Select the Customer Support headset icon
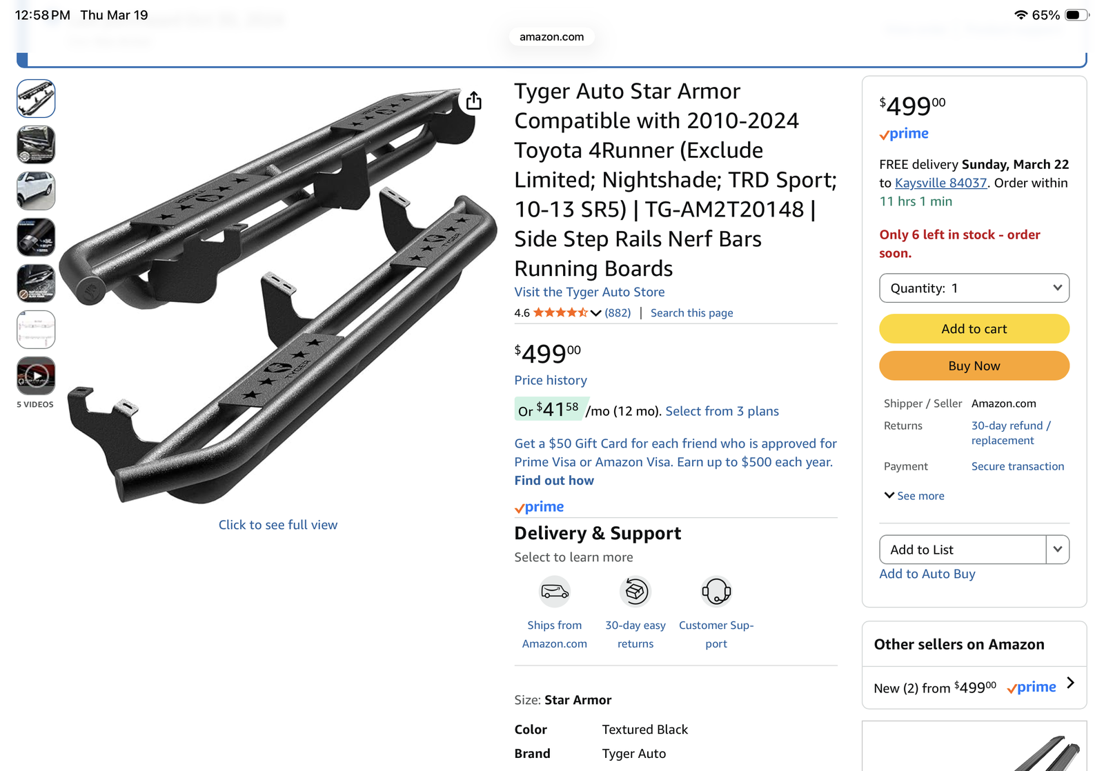Viewport: 1104px width, 771px height. [x=716, y=592]
